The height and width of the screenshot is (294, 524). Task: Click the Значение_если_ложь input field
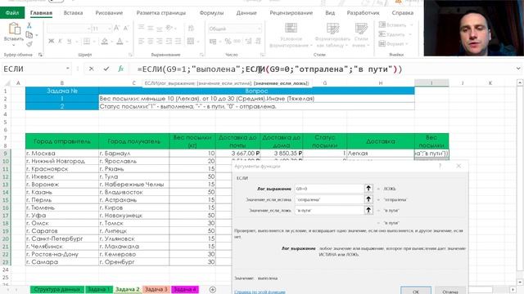point(329,211)
